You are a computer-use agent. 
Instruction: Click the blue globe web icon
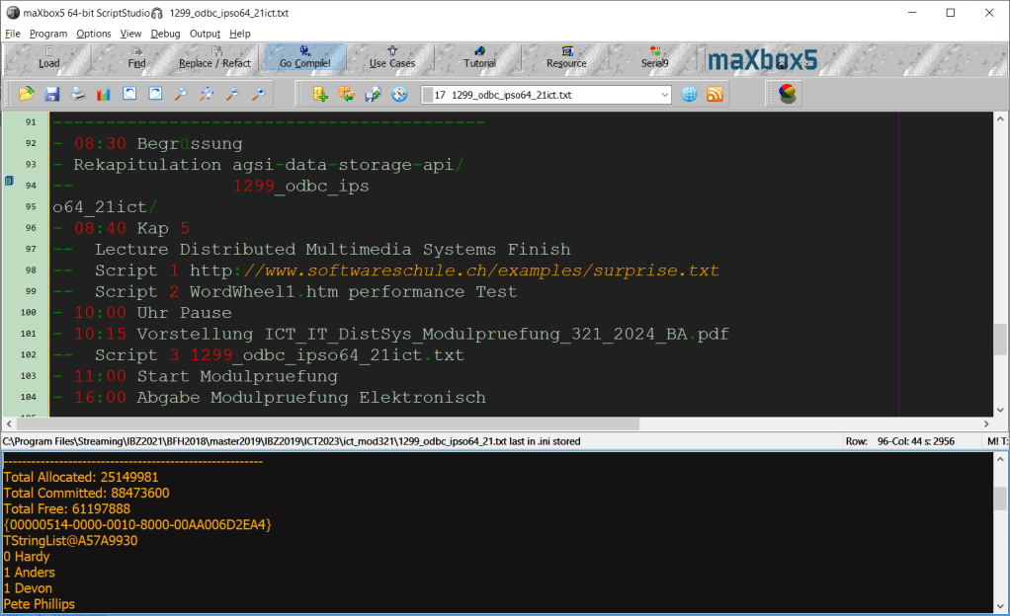689,95
